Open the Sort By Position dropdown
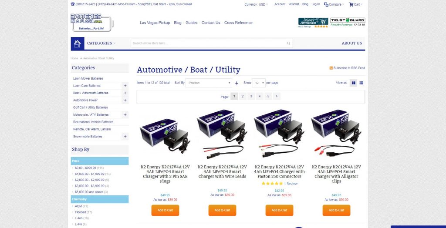Screen dimensions: 446x228 click(209, 83)
